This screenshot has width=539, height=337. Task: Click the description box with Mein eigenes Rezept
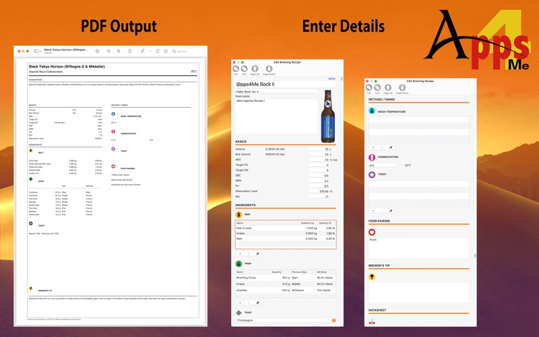coord(277,116)
